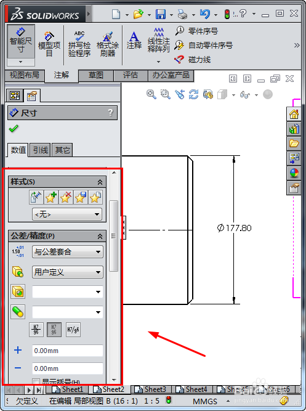Viewport: 306px width, 411px height.
Task: Save the current document
Action: (160, 14)
